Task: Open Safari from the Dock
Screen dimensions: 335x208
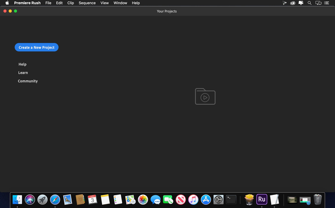Action: click(x=55, y=199)
